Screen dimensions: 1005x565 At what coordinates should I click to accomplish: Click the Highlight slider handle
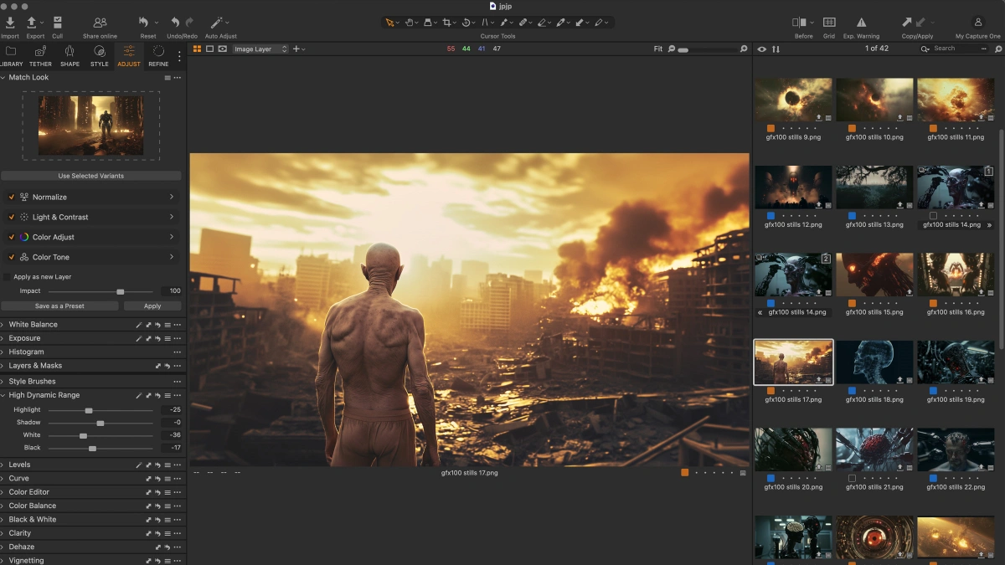[89, 410]
